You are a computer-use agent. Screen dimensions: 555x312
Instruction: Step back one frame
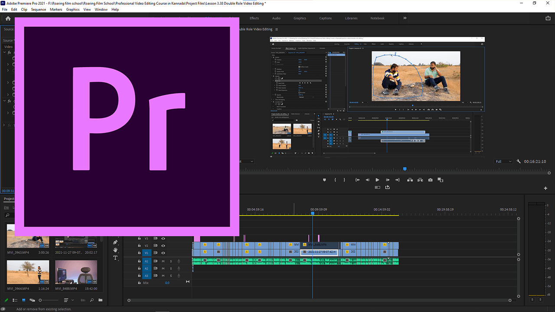point(367,180)
